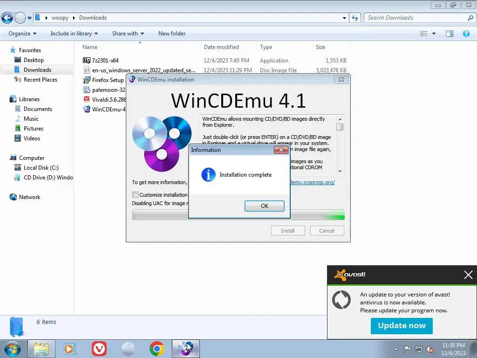Open Windows Explorer from taskbar

pos(41,349)
